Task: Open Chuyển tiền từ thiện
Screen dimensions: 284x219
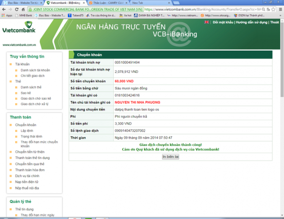Action: (x=30, y=152)
